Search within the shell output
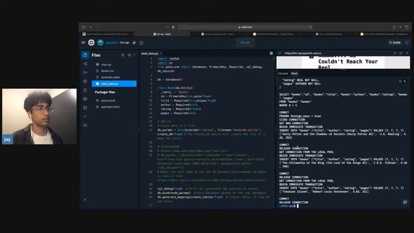The width and height of the screenshot is (414, 233). click(x=400, y=82)
